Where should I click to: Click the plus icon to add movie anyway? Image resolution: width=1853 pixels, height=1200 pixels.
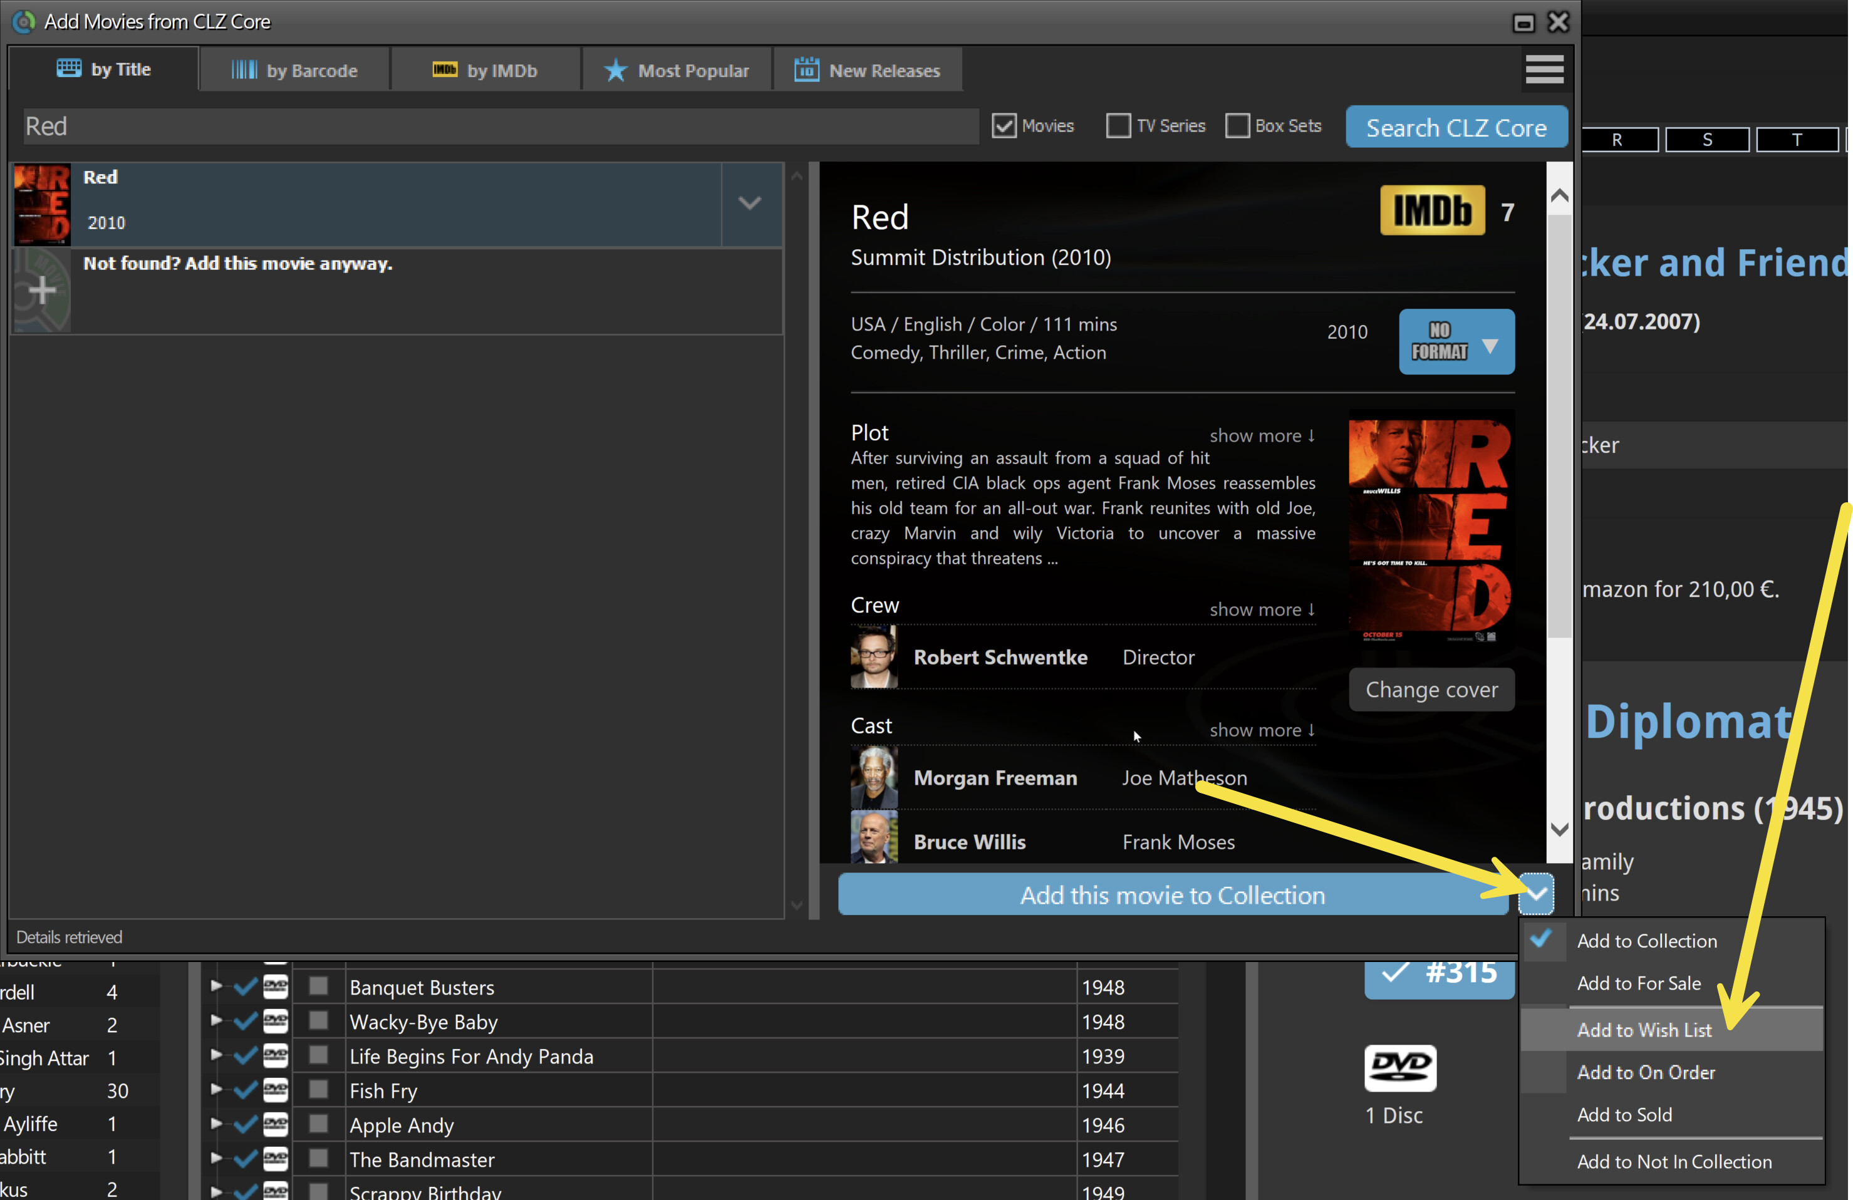[x=42, y=290]
